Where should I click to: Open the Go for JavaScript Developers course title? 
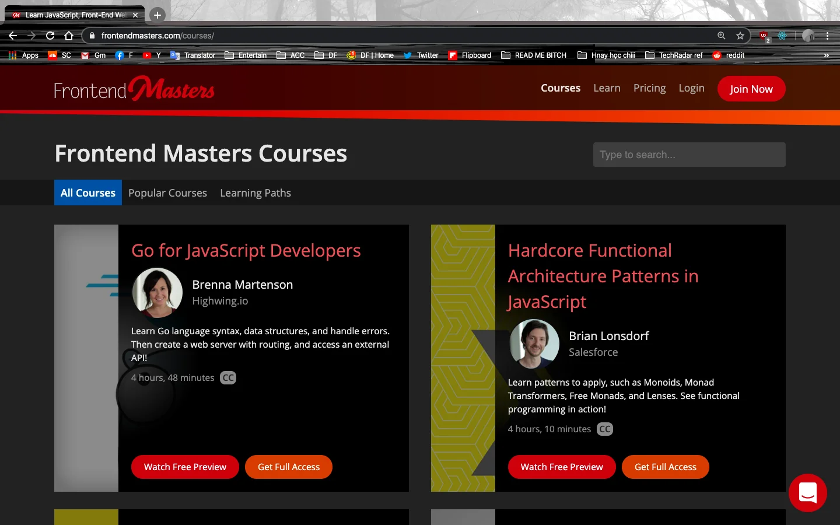pyautogui.click(x=246, y=250)
